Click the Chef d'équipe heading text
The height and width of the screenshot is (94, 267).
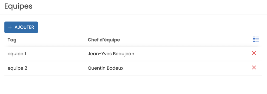tap(104, 40)
